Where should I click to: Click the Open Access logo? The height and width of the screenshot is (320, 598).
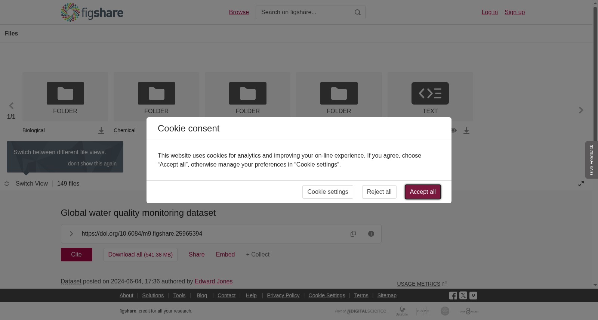[x=469, y=311]
